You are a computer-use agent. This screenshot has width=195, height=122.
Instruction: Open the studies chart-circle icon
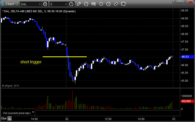click(x=86, y=4)
